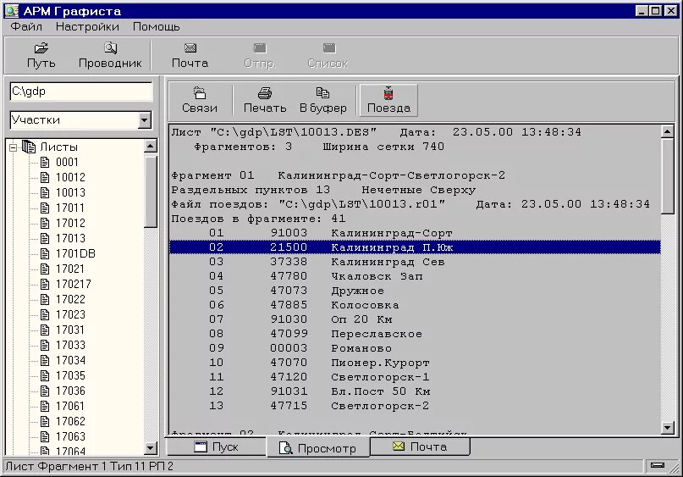The height and width of the screenshot is (477, 683).
Task: Select row 13 Светлогорск-2
Action: (x=415, y=406)
